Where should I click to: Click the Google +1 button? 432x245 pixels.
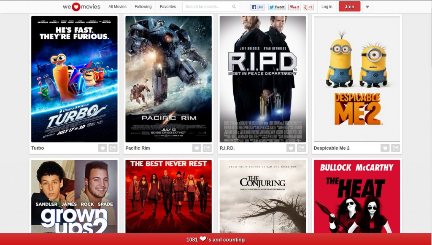(308, 7)
